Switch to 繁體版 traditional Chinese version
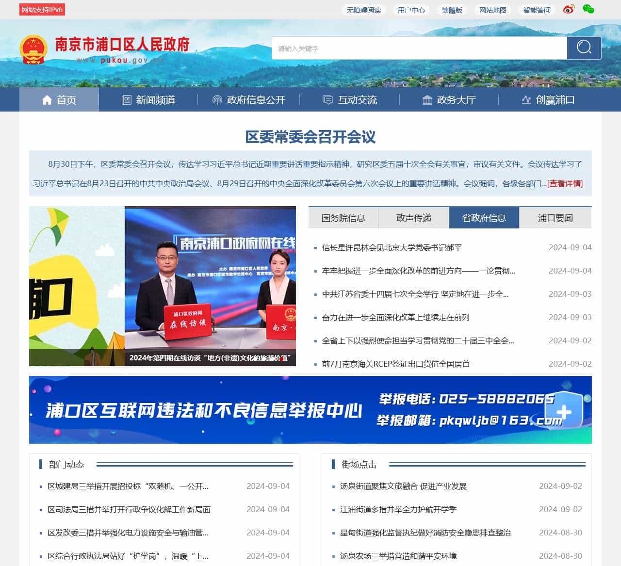The image size is (621, 566). [452, 9]
